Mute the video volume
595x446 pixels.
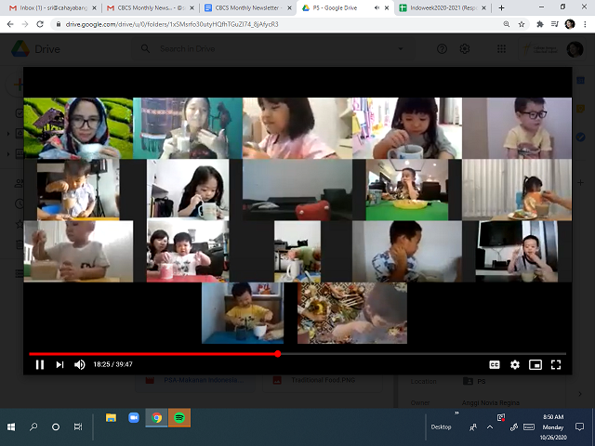[80, 365]
